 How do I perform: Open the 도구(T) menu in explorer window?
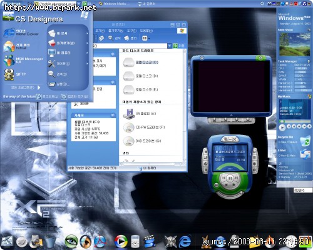tap(131, 31)
